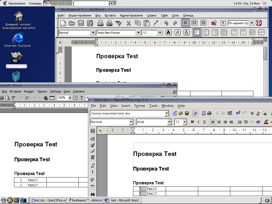Enable center alignment in AbiWord toolbar
272x204 pixels.
point(206,32)
